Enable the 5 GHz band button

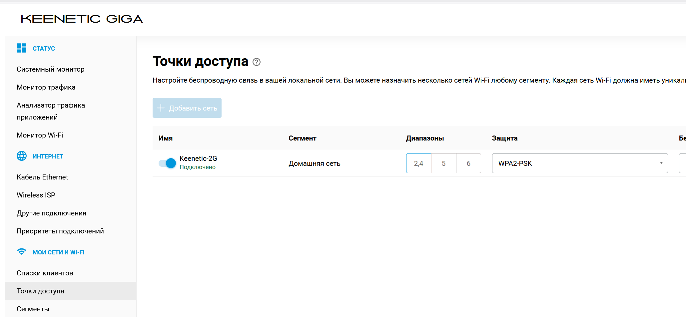point(443,163)
